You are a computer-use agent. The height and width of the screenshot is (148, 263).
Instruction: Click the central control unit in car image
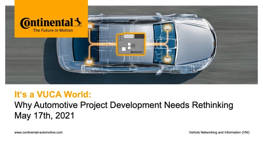click(x=131, y=44)
